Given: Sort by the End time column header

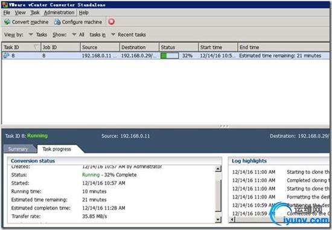Looking at the screenshot, I should 284,47.
